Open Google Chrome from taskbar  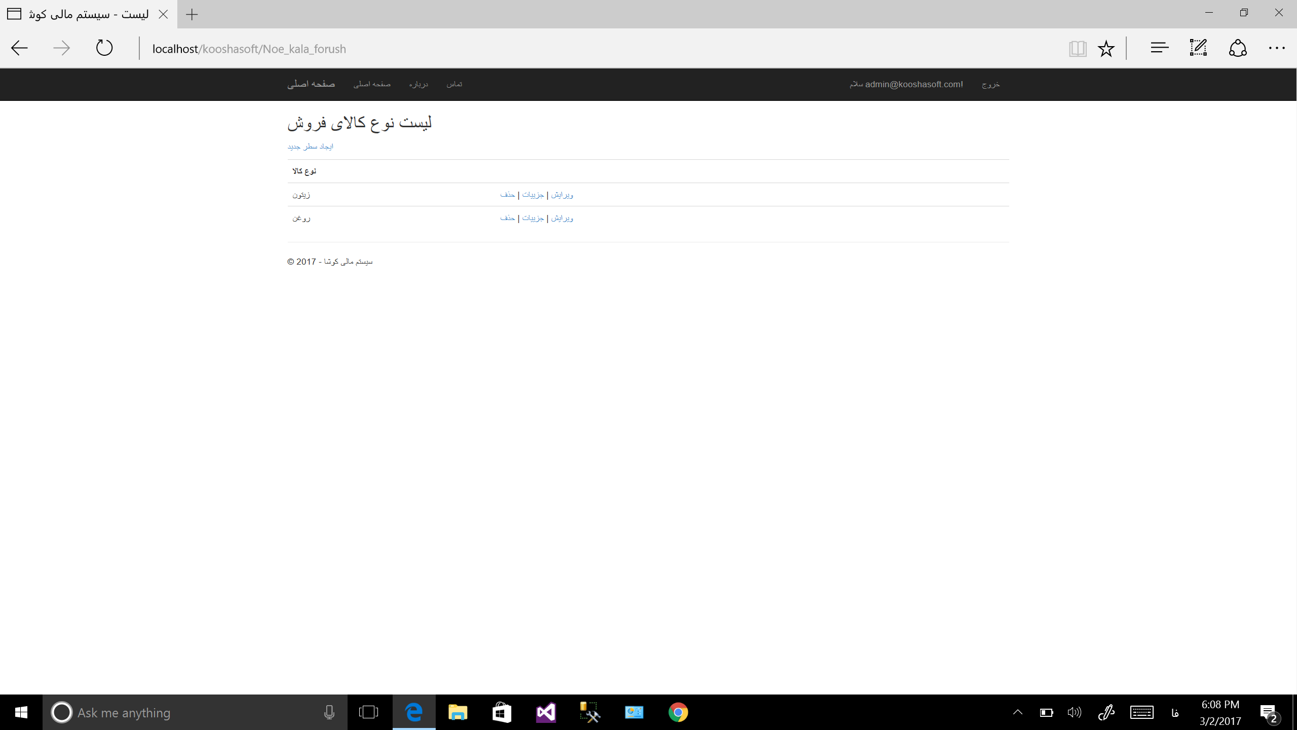click(x=678, y=712)
